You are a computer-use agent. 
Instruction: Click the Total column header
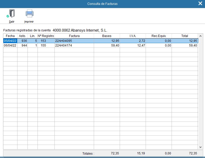(184, 36)
